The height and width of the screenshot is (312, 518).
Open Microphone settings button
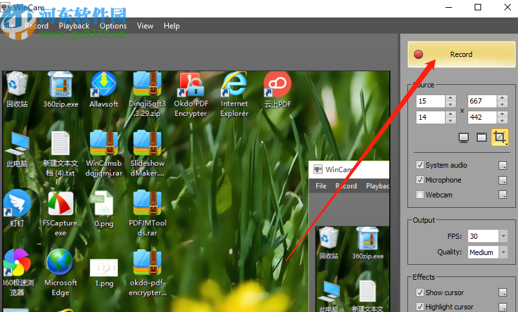(503, 180)
